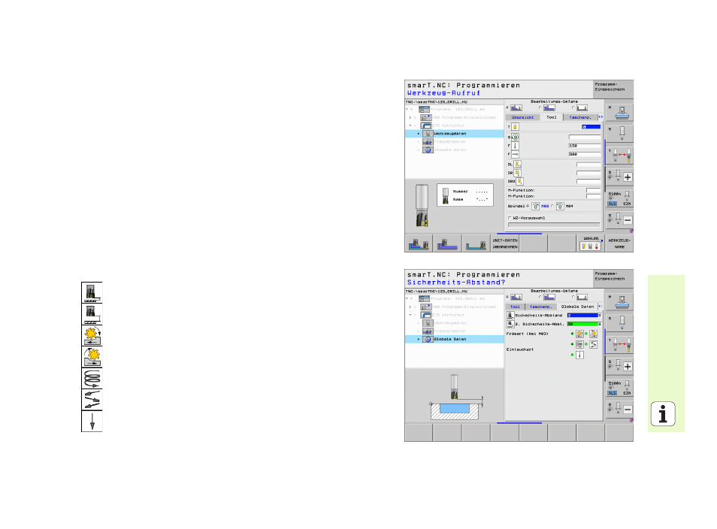Click UNIT-DATEN ÜBERNEHMEN softkey
Screen dimensions: 717x529
coord(505,243)
